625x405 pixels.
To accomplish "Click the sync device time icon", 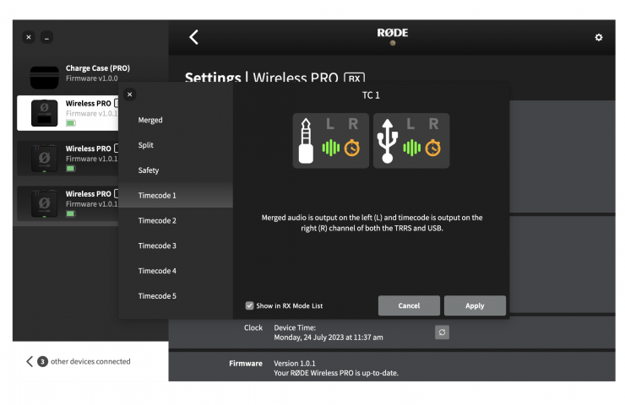I will pos(442,332).
